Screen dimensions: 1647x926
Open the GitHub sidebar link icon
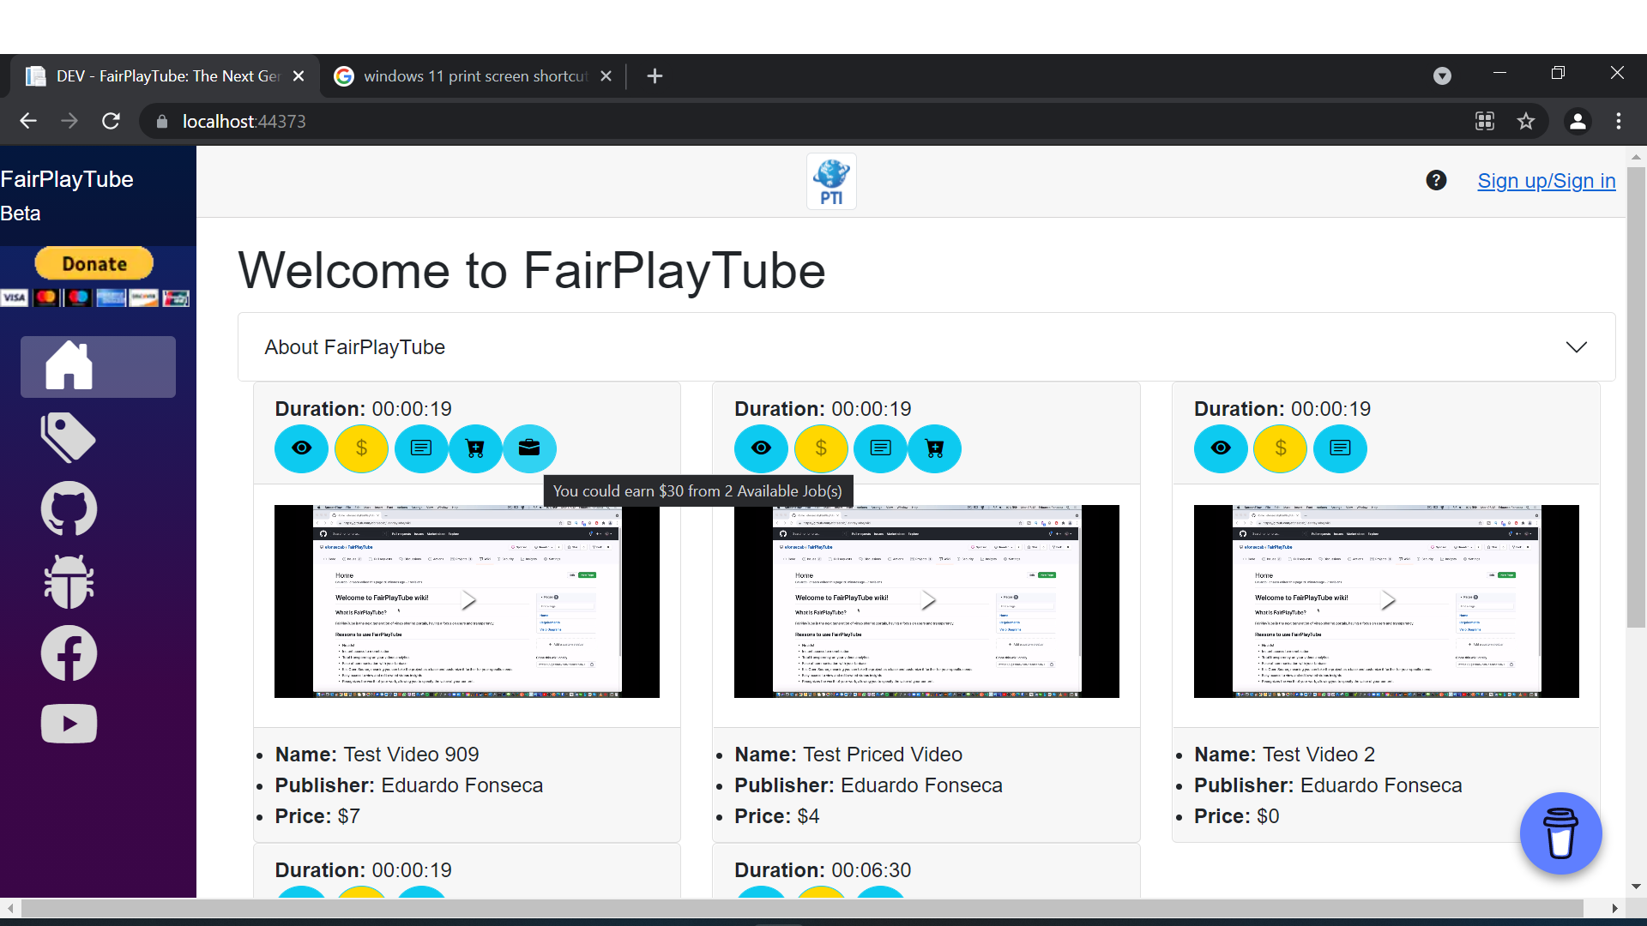[x=69, y=508]
